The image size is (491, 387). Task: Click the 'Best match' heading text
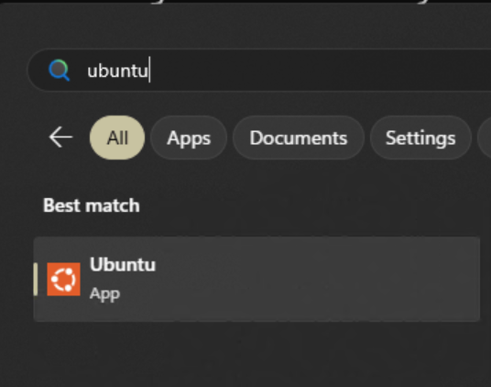(92, 205)
